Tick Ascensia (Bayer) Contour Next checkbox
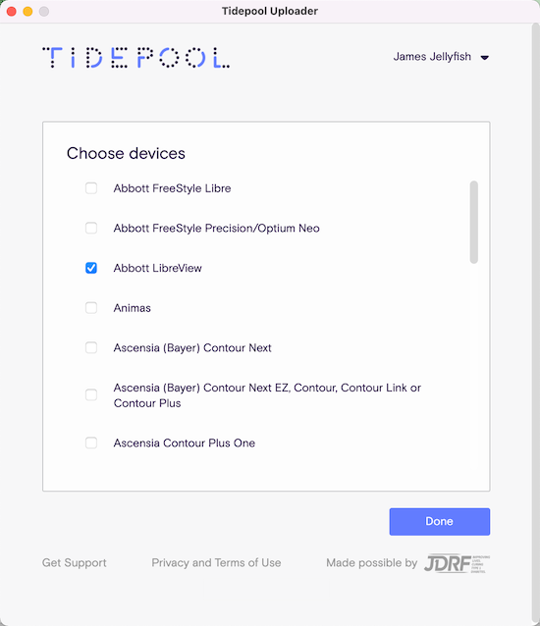540x626 pixels. (91, 347)
